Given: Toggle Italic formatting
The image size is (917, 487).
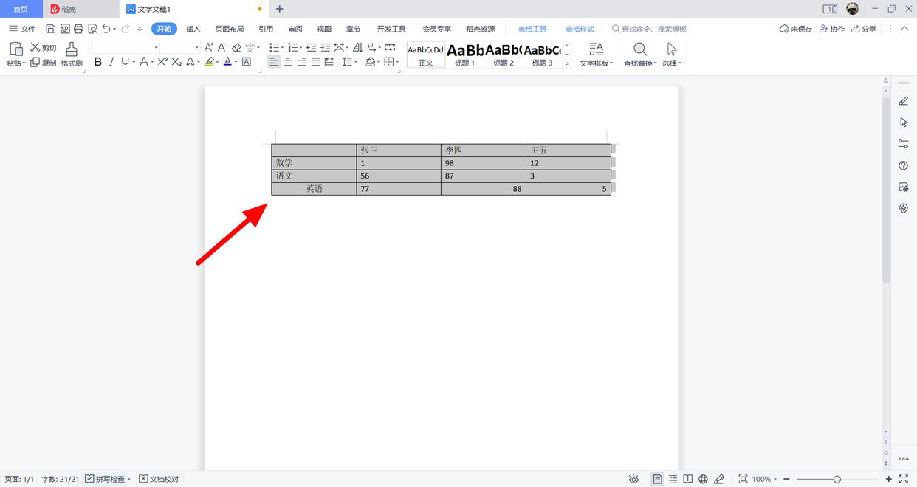Looking at the screenshot, I should pyautogui.click(x=111, y=62).
